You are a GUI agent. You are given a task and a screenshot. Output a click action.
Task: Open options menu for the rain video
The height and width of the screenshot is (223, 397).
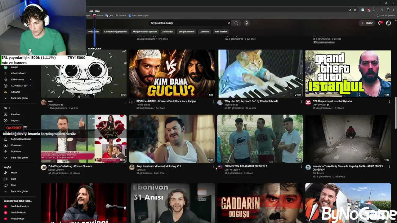point(125,102)
